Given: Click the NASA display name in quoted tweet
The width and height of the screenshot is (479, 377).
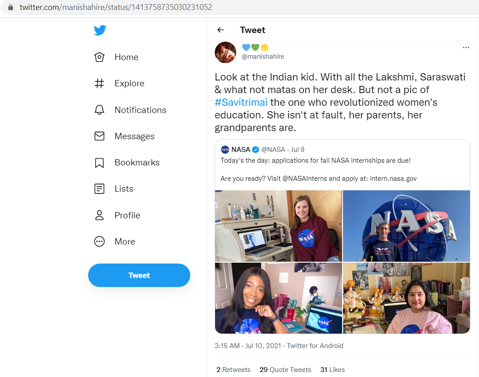Looking at the screenshot, I should (241, 149).
